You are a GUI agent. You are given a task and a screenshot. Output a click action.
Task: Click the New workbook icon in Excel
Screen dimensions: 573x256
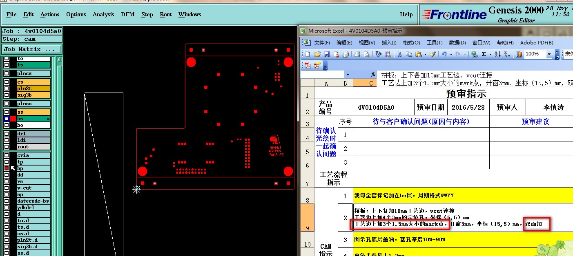click(308, 54)
